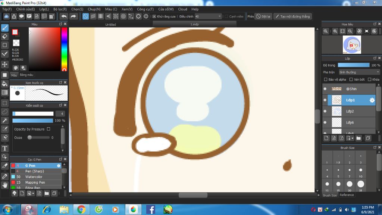The image size is (382, 215).
Task: Click Tạo một đường thẳng button
Action: tap(292, 16)
